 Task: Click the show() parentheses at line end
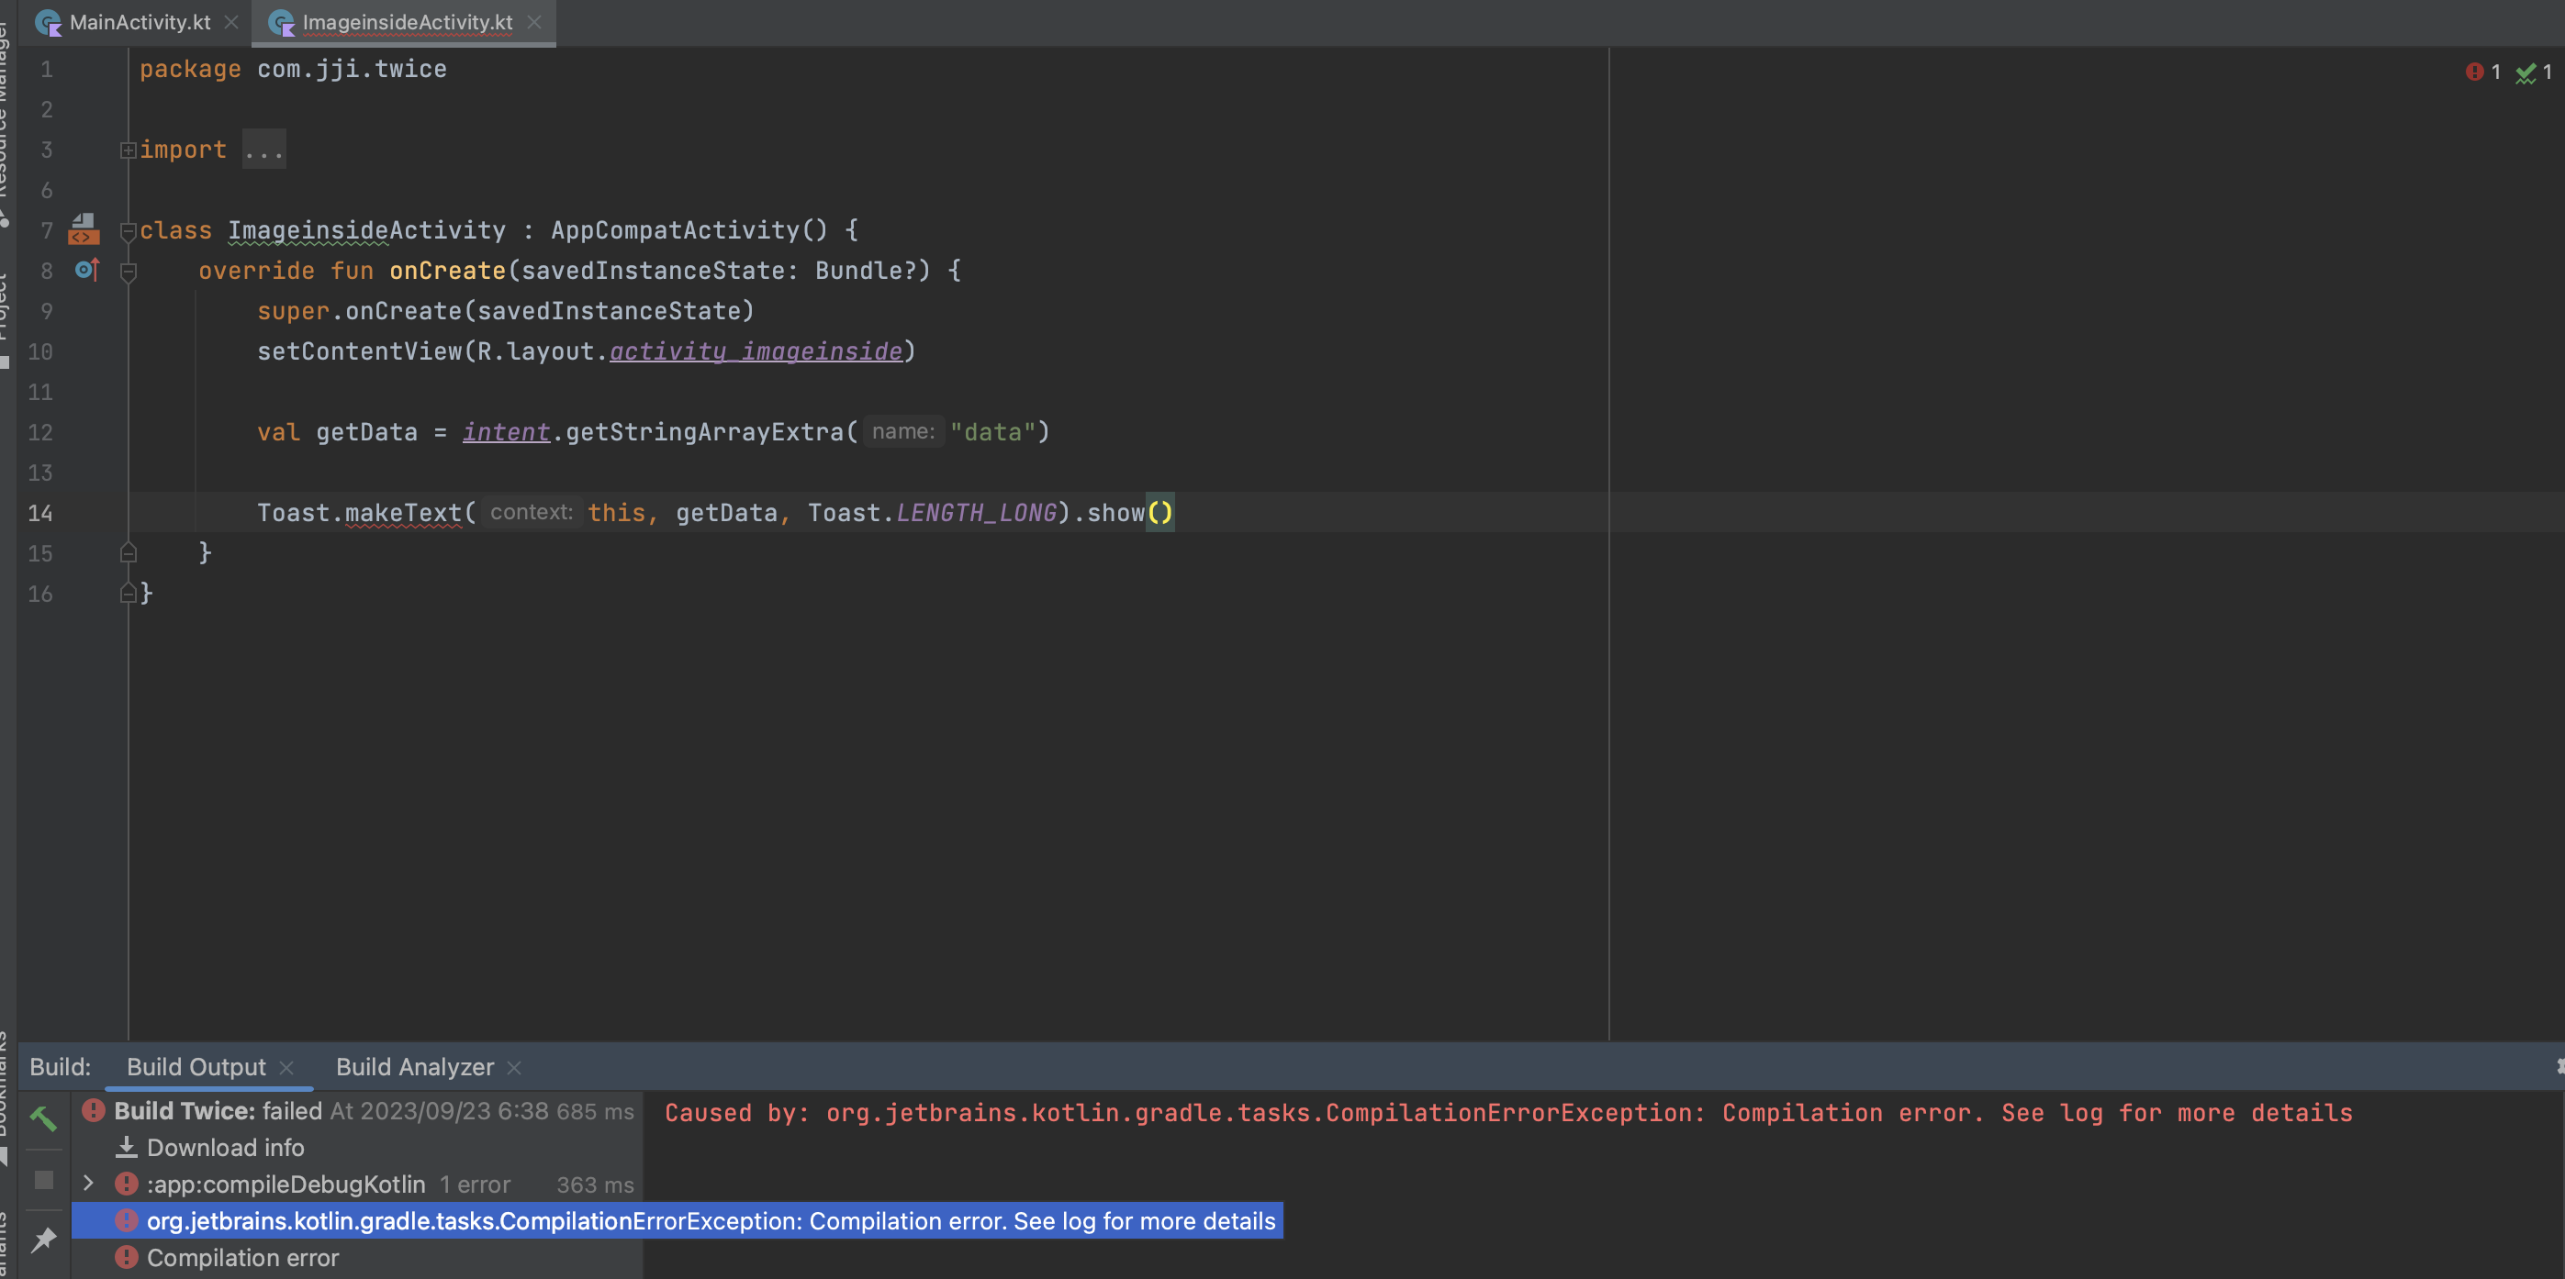click(1160, 513)
